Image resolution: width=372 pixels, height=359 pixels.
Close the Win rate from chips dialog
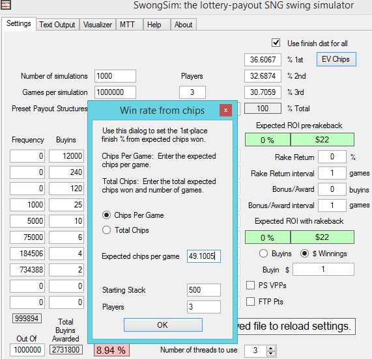coord(225,110)
